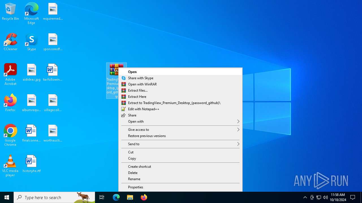Launch Edge from the taskbar
Screen dimensions: 362x203
[116, 197]
